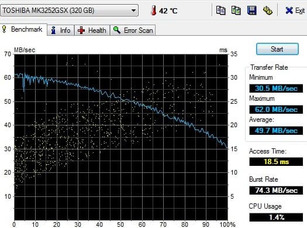Click the blue Info icon
307x228 pixels.
[53, 30]
